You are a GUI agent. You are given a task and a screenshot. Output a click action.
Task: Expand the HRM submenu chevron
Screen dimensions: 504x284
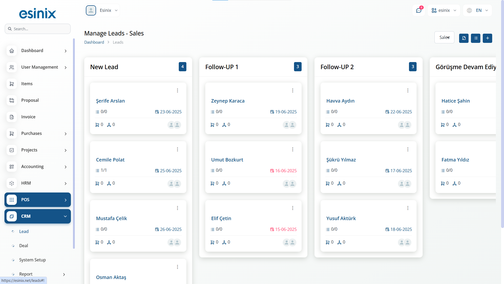(66, 184)
